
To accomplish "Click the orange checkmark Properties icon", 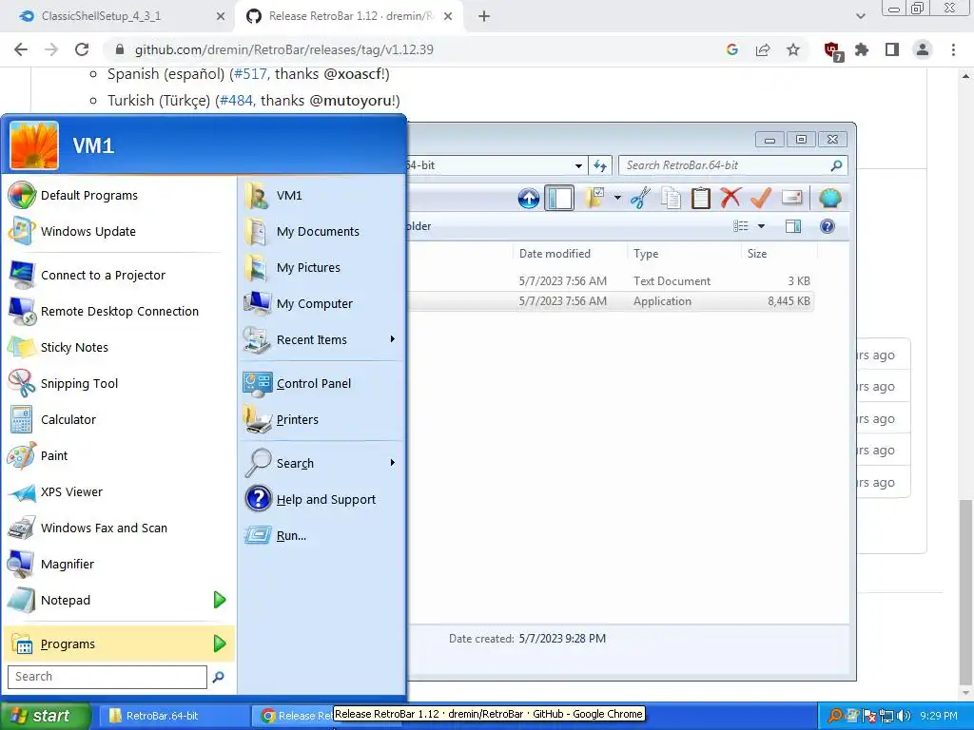I will click(x=761, y=198).
